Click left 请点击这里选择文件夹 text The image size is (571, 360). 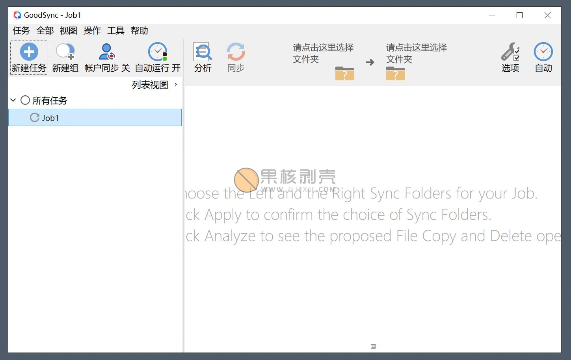(x=323, y=53)
